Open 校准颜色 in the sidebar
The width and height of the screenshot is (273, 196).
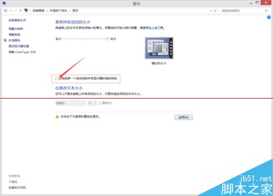click(x=14, y=40)
